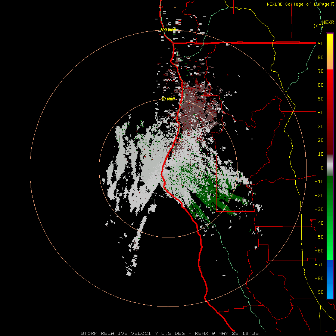
Task: Click the '-30' value on velocity scale
Action: (319, 209)
